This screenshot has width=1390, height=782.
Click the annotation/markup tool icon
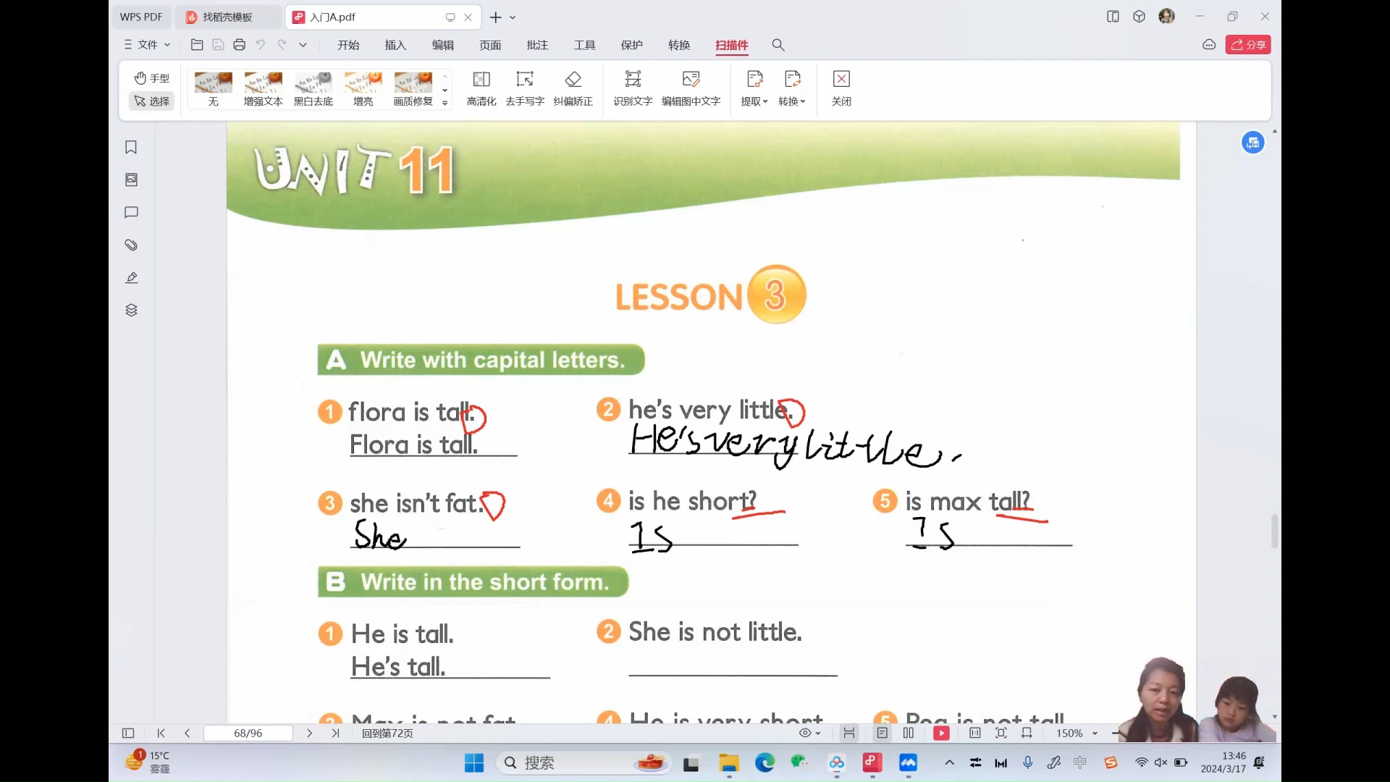[132, 277]
